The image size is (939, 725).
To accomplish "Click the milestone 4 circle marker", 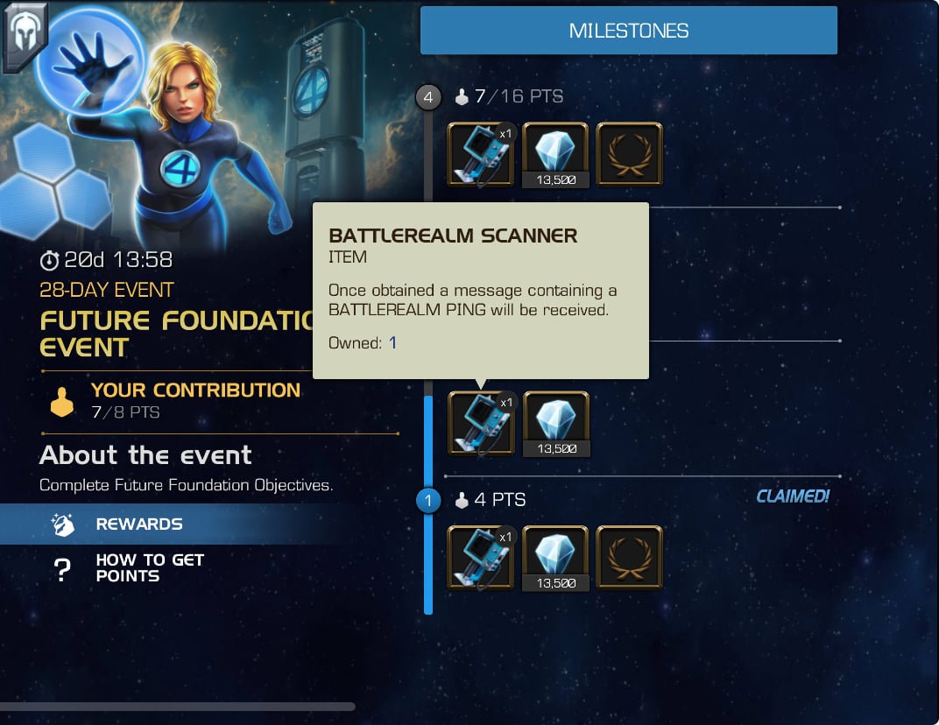I will point(428,97).
